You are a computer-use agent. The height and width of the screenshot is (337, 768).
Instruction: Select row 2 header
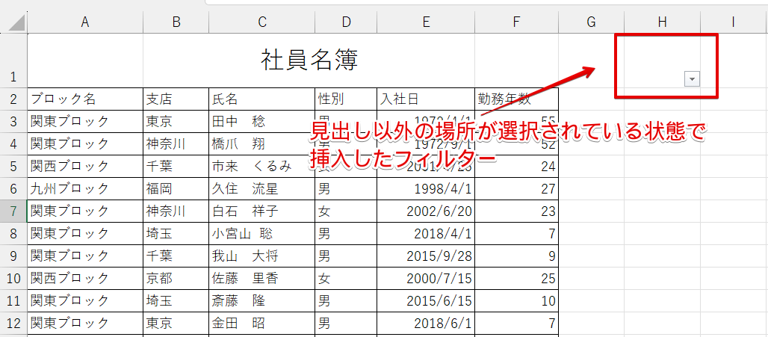tap(13, 99)
